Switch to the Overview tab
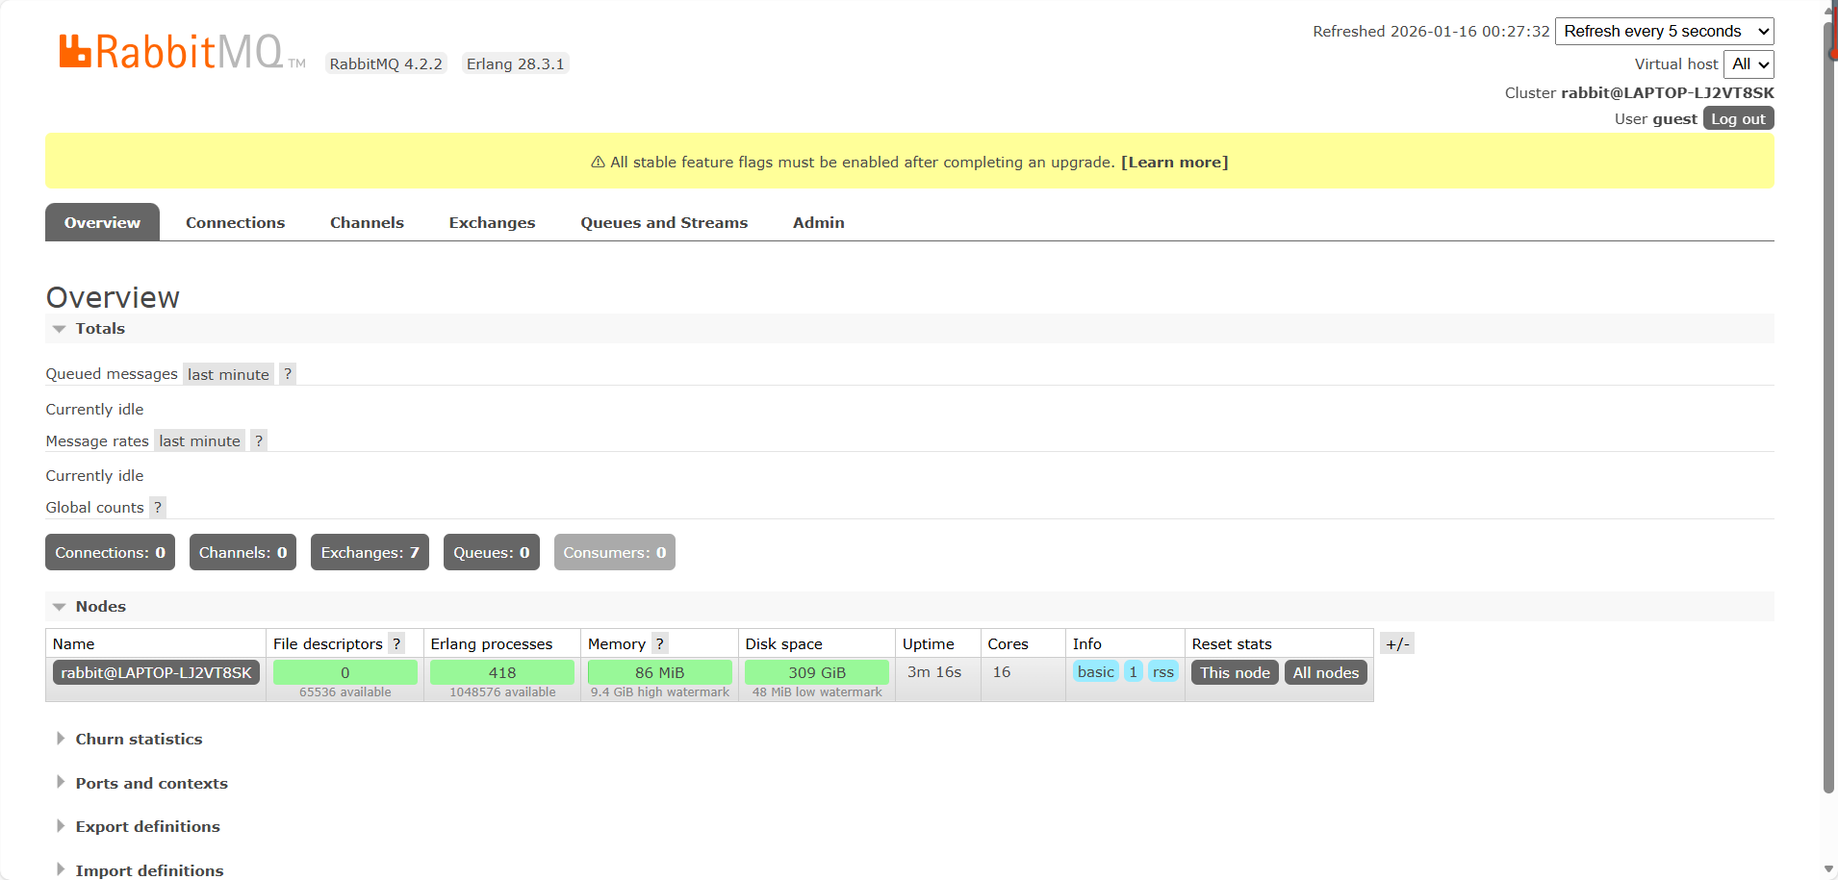 [102, 222]
